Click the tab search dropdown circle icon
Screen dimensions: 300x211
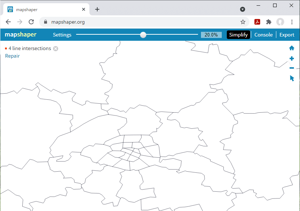coord(243,9)
